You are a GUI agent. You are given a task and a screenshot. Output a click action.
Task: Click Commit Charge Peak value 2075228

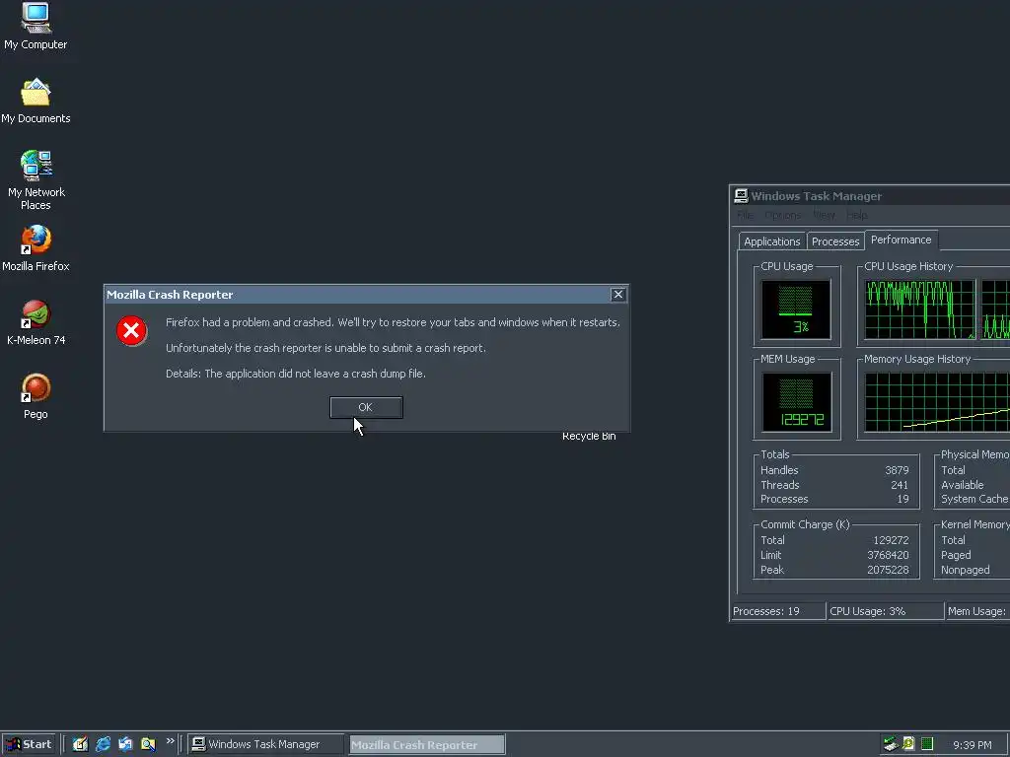coord(888,570)
